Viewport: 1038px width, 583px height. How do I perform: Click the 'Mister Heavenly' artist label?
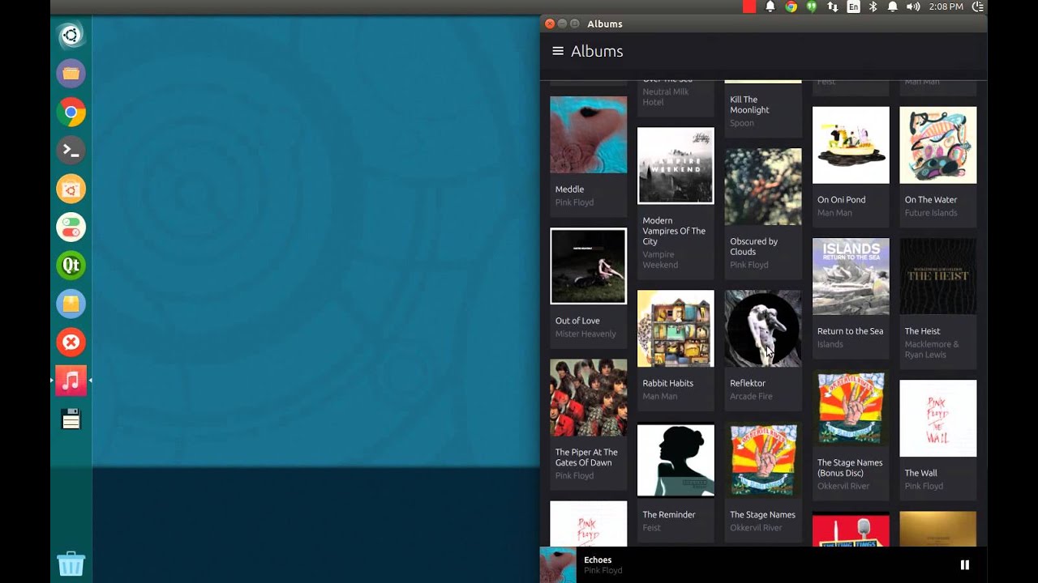(x=585, y=334)
